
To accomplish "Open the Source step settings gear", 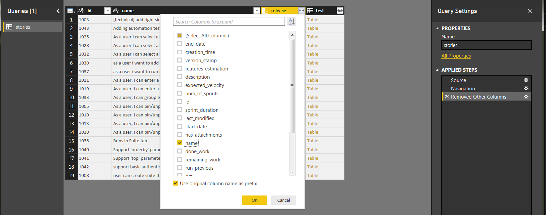I will coord(526,80).
